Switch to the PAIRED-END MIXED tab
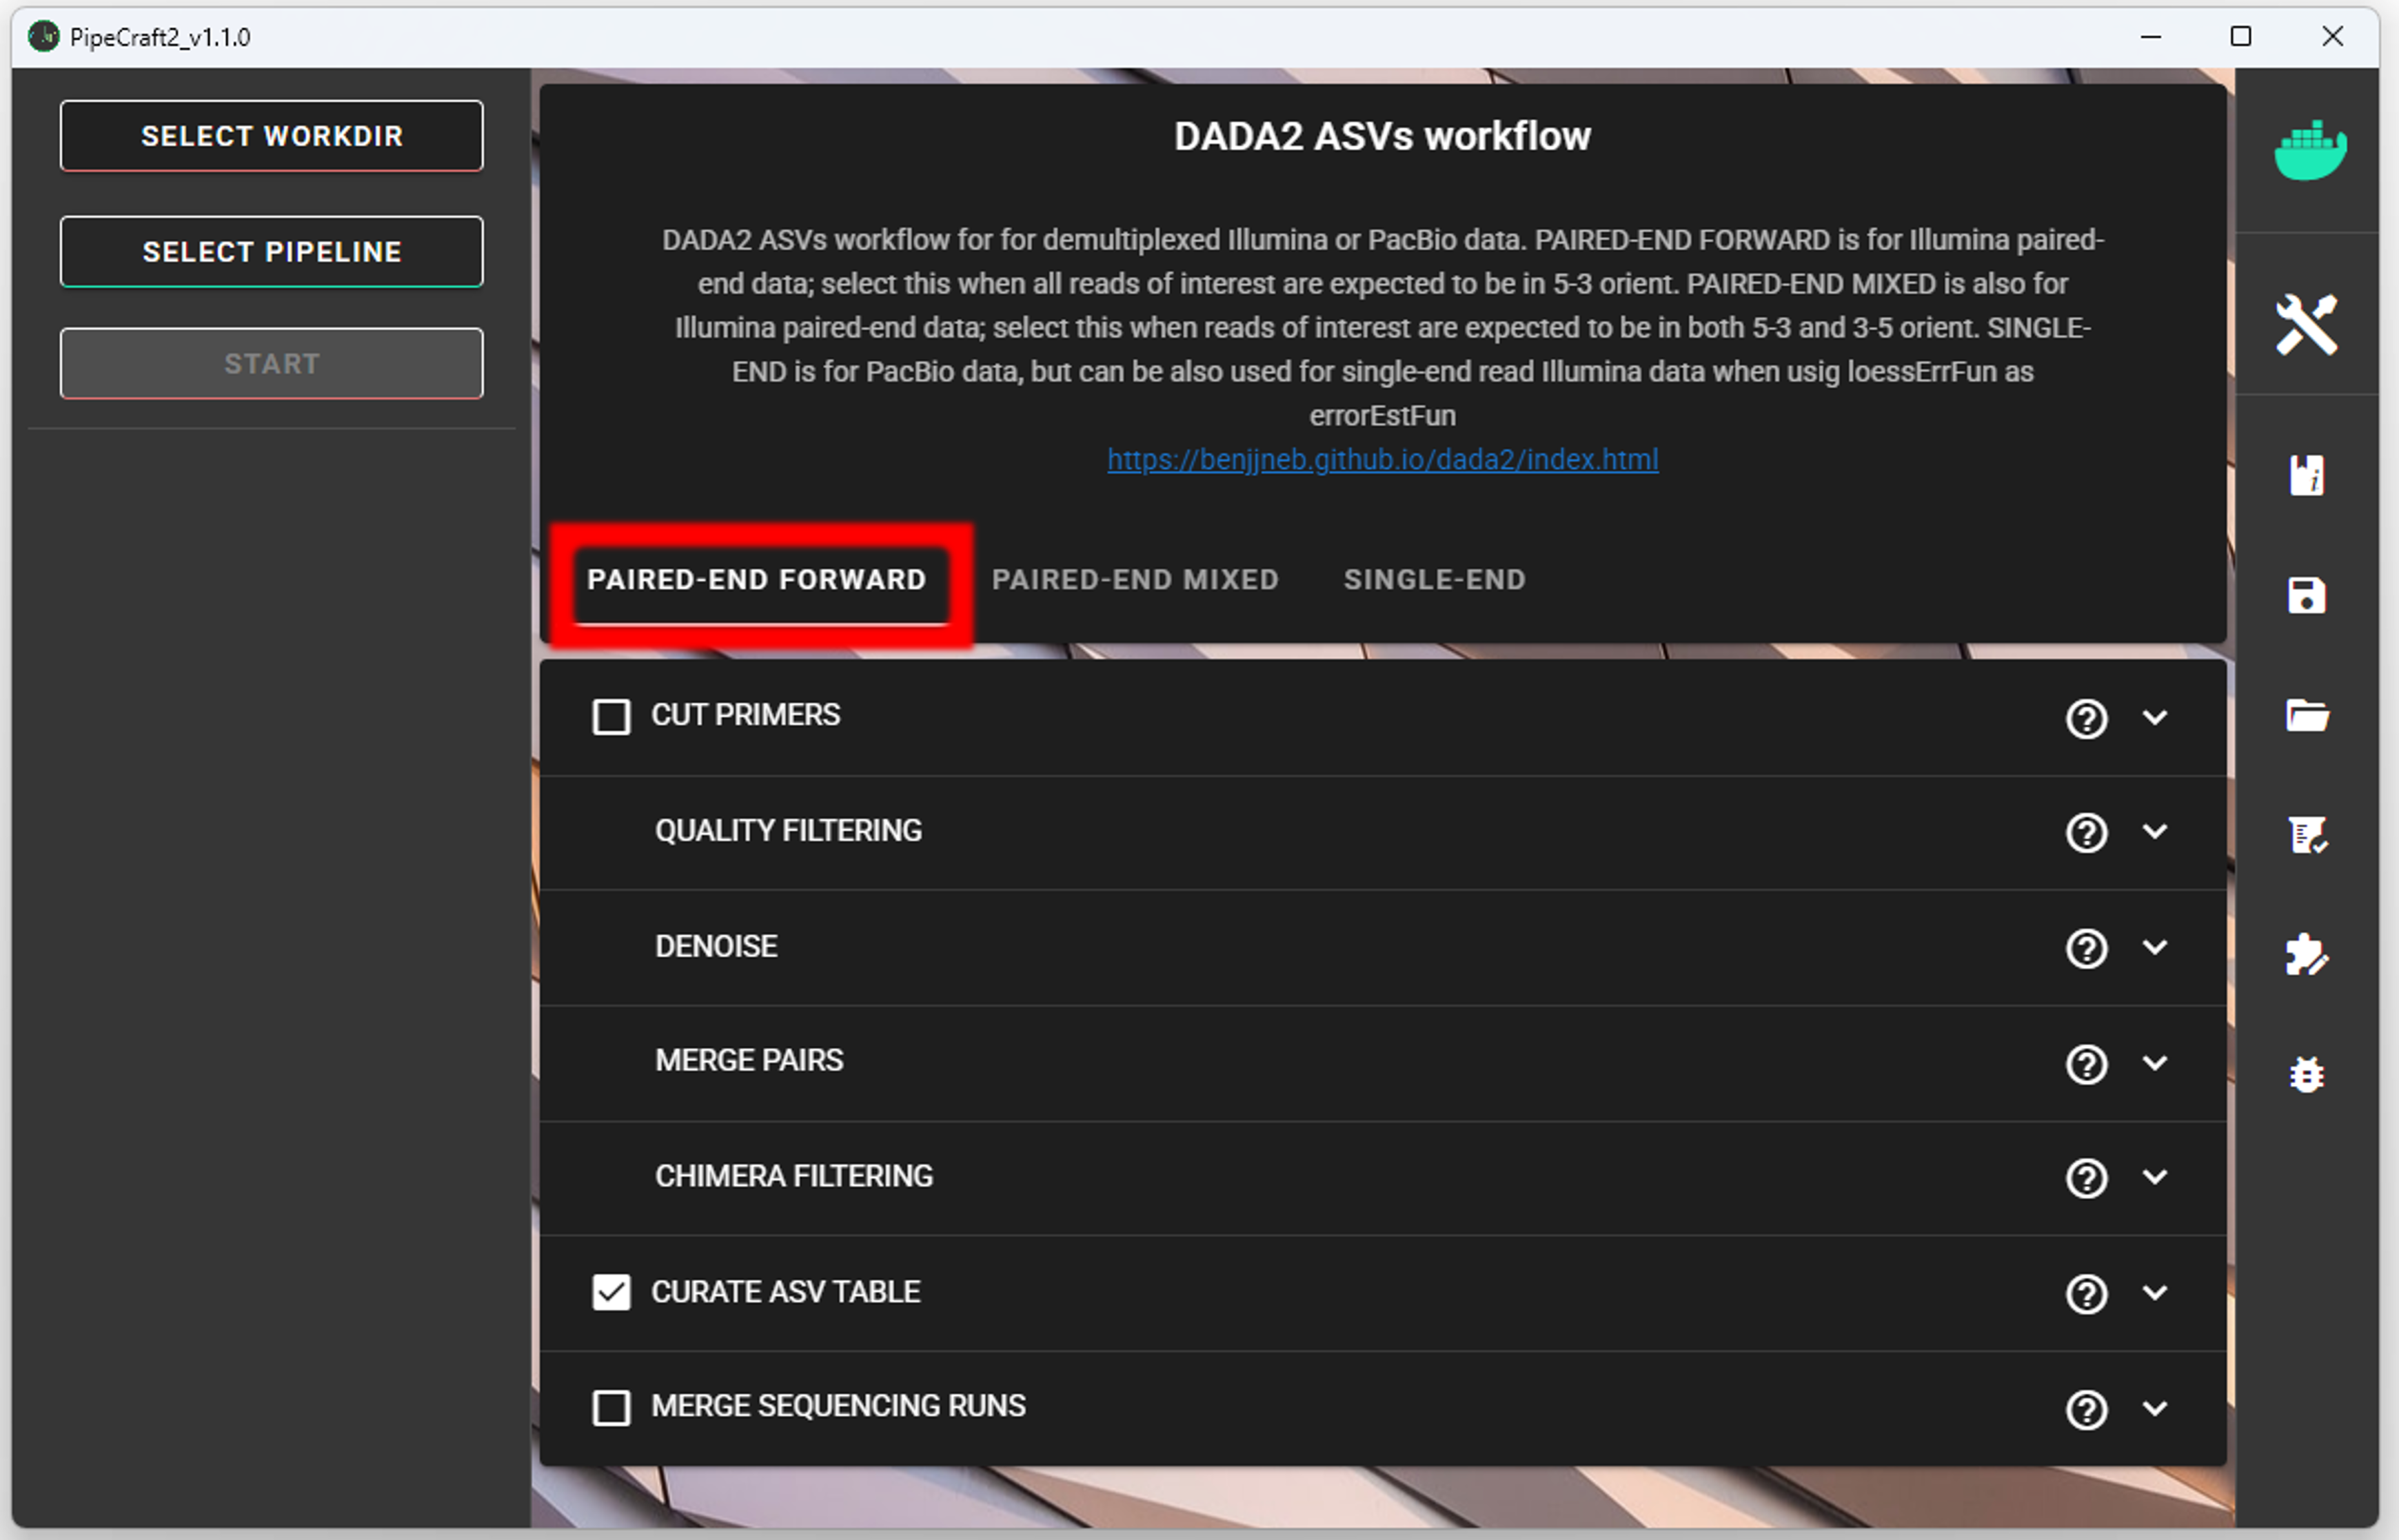2399x1540 pixels. pos(1135,580)
